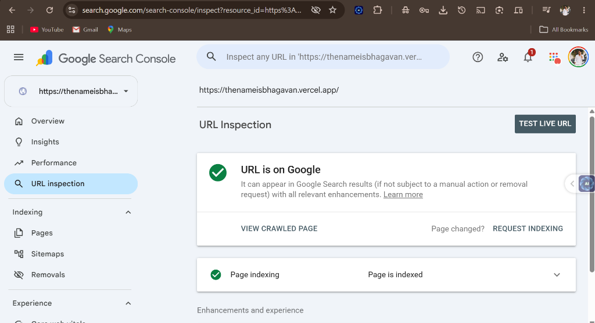This screenshot has width=595, height=323.
Task: Click the Enhancements and experience heading
Action: pyautogui.click(x=250, y=310)
